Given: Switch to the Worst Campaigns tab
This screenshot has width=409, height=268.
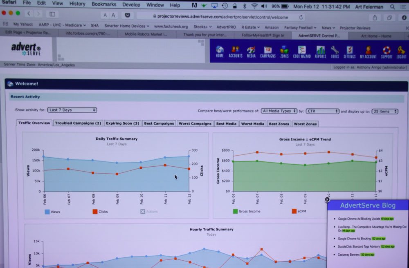Looking at the screenshot, I should click(x=195, y=123).
